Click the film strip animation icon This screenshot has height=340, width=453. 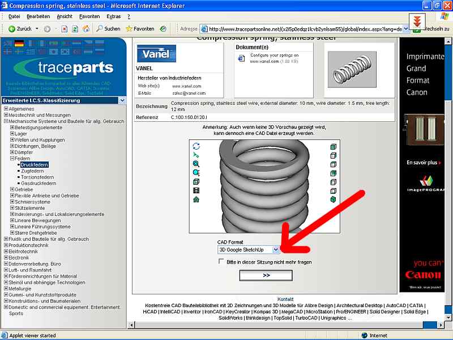pyautogui.click(x=196, y=190)
